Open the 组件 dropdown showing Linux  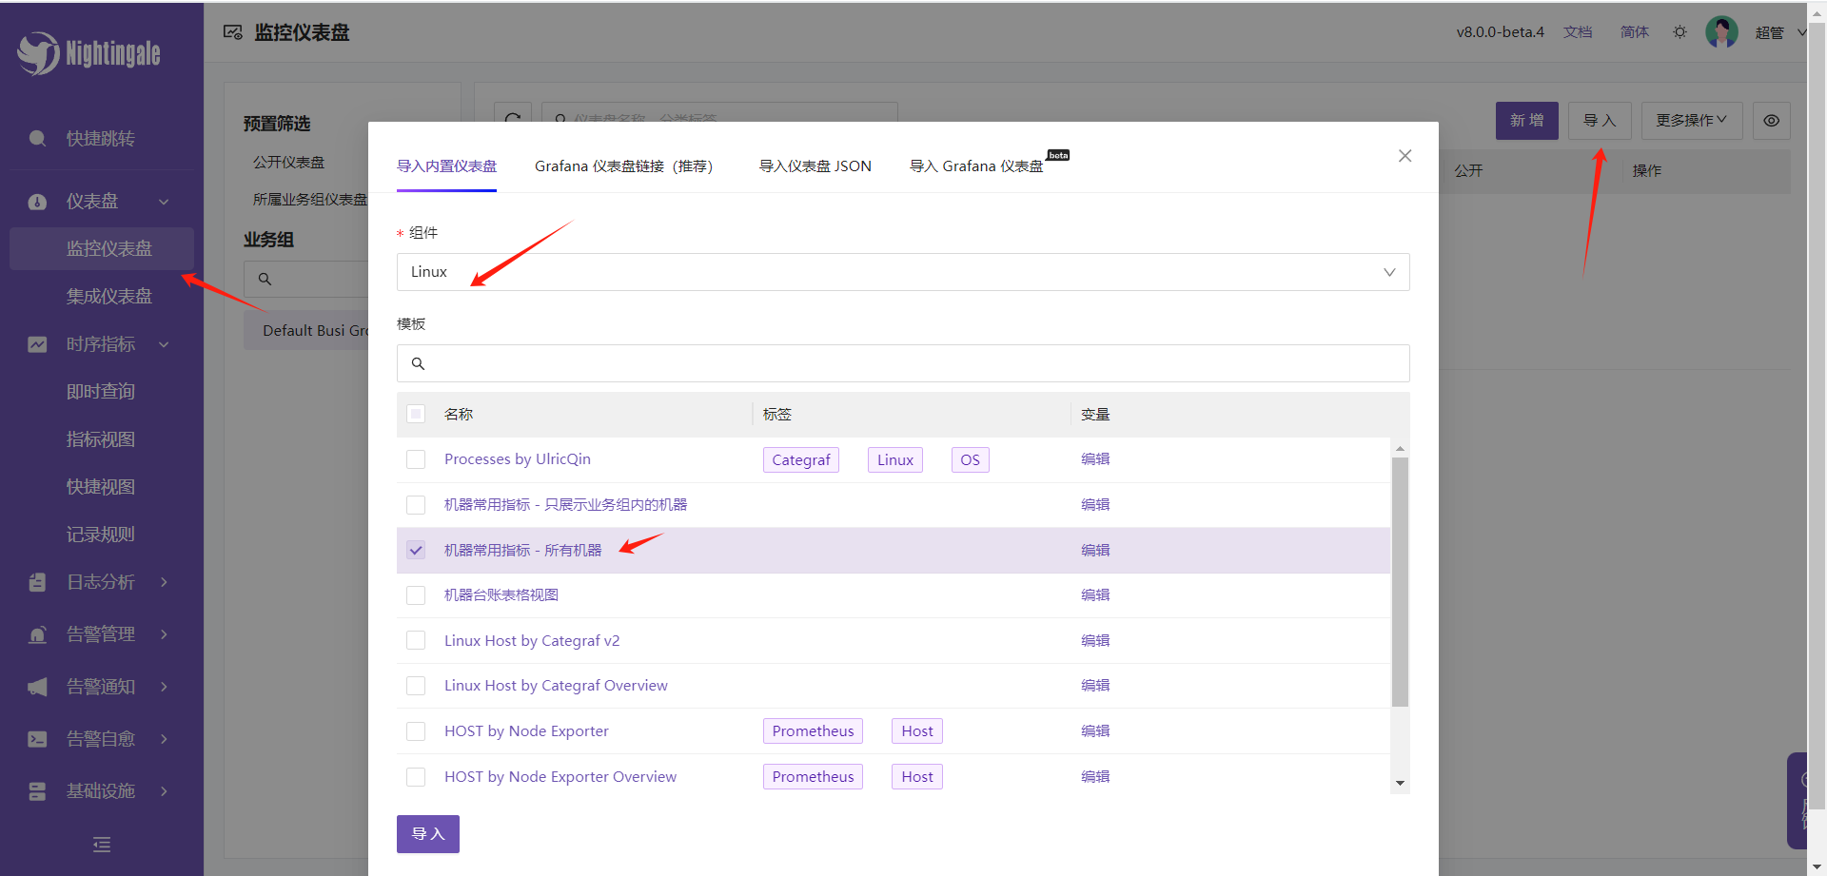(902, 272)
